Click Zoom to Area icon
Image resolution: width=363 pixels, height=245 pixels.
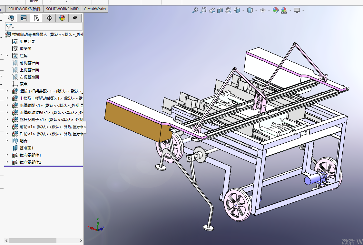[x=203, y=10]
